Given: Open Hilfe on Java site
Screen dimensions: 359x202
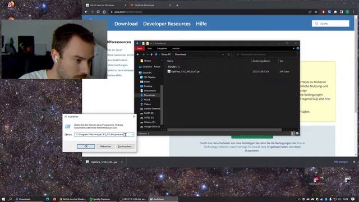Looking at the screenshot, I should coord(201,24).
